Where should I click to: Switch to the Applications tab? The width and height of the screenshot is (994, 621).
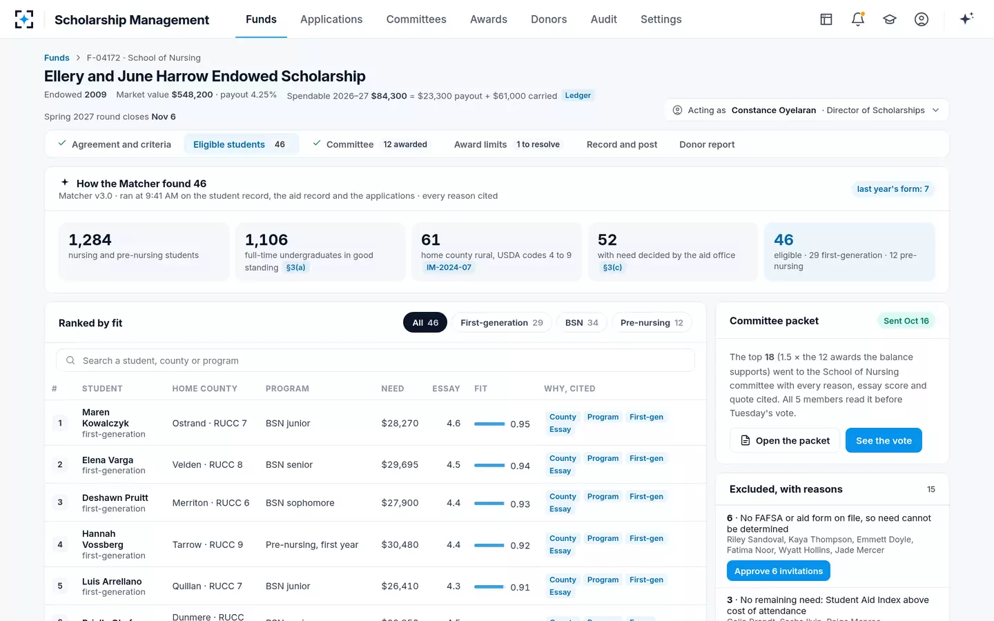coord(331,19)
